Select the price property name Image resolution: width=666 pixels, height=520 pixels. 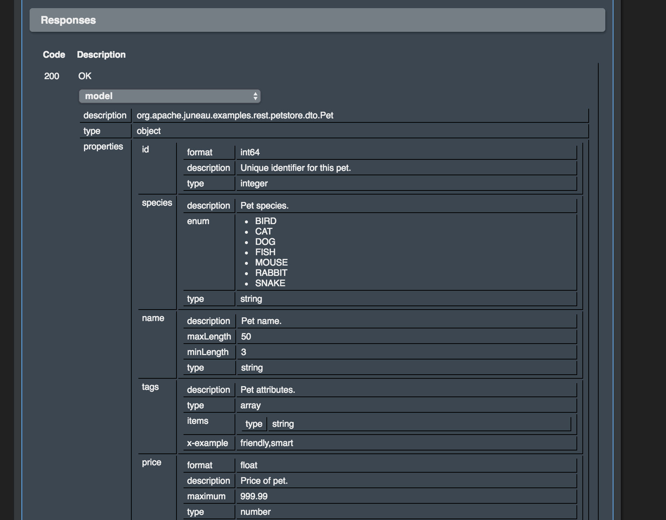tap(151, 462)
